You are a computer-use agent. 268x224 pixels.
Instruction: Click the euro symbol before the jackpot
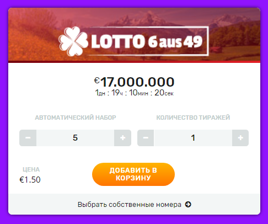tap(97, 80)
